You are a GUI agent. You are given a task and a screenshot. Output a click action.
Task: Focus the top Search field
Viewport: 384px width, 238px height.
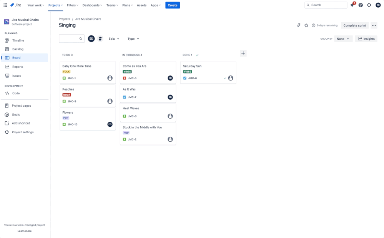coord(326,5)
